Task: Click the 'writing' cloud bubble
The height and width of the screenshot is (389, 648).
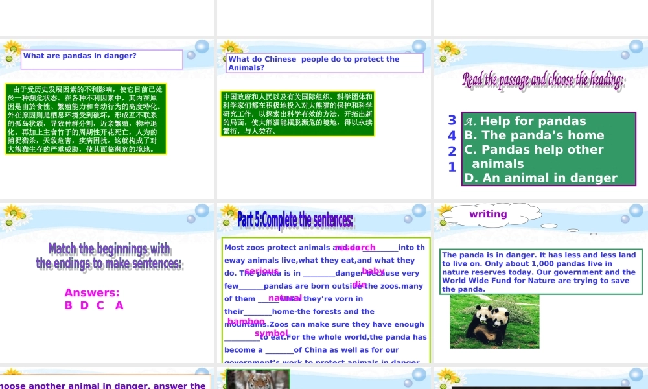Action: click(x=488, y=215)
